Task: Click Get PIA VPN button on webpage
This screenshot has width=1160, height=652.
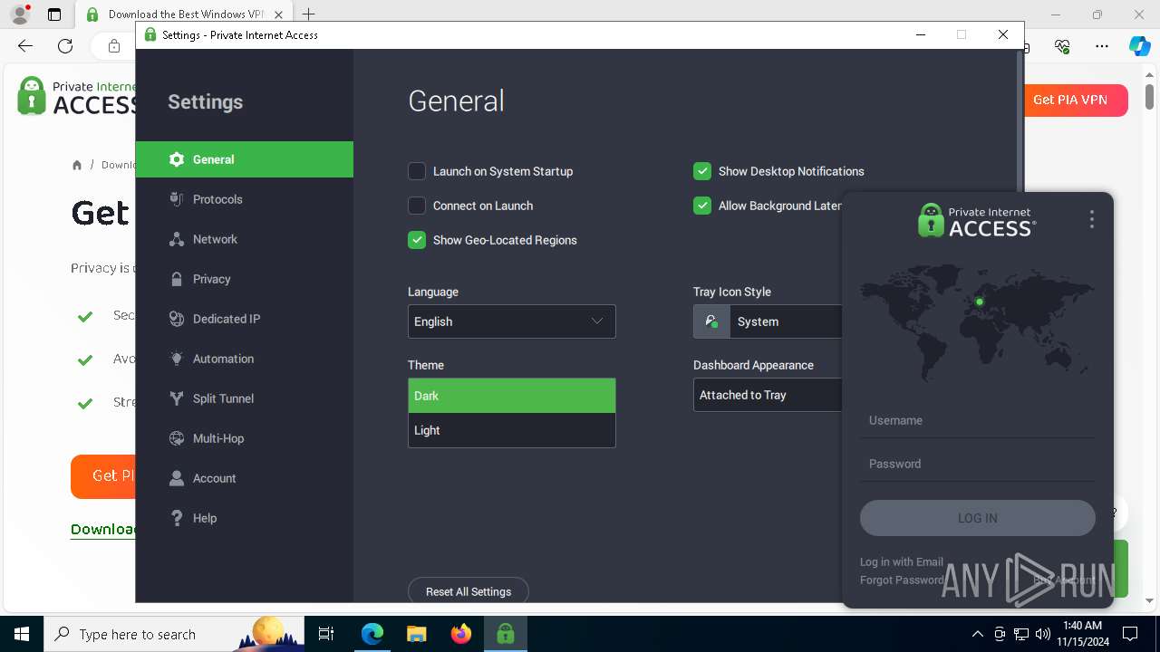Action: click(1076, 100)
